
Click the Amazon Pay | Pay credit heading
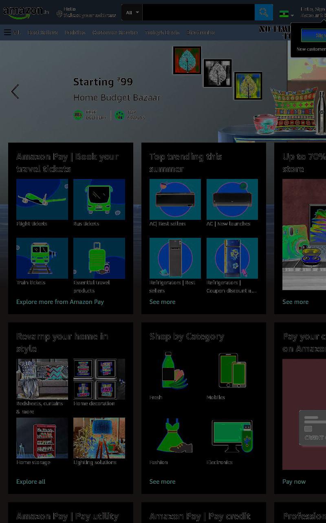coord(200,516)
